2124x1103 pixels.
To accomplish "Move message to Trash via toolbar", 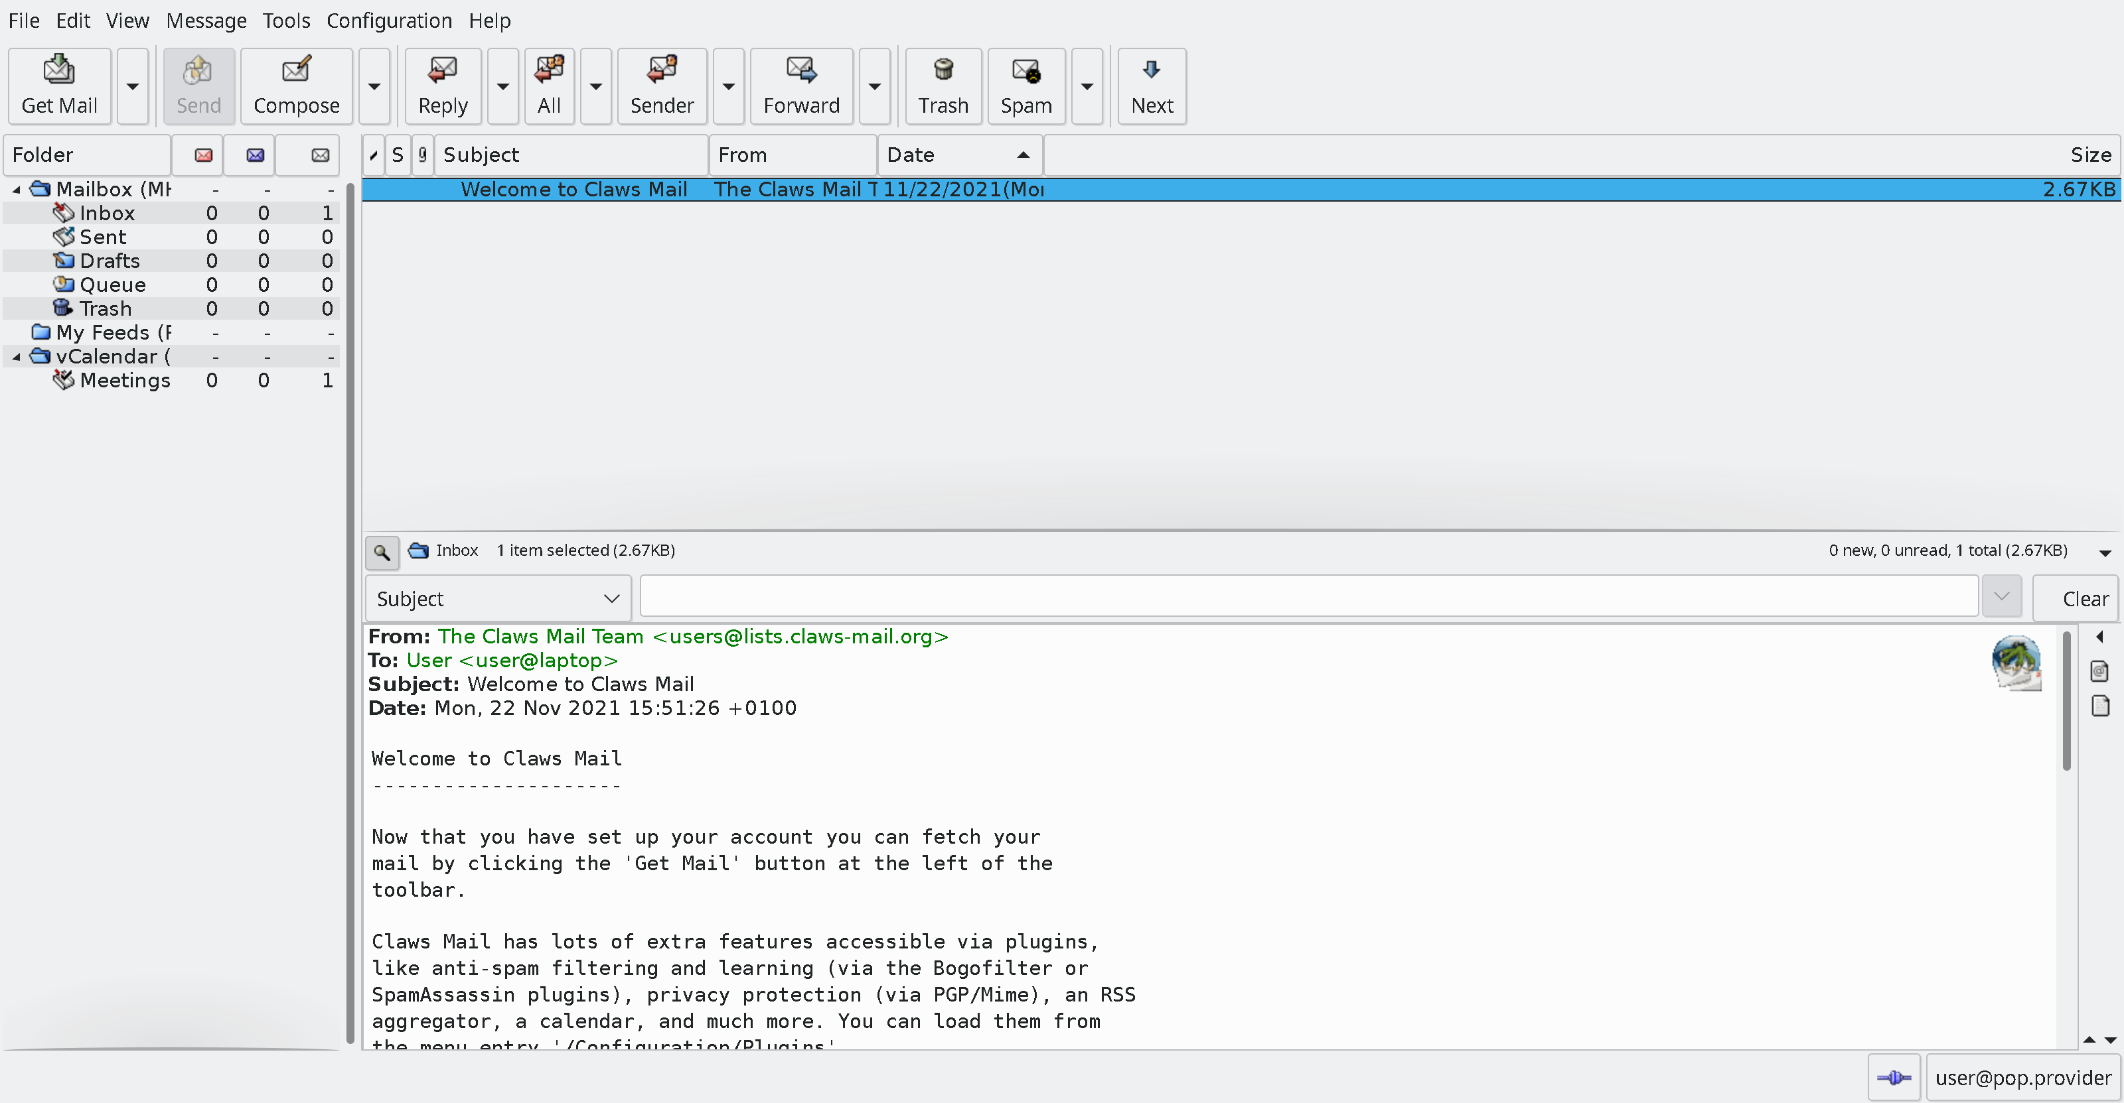I will 943,86.
